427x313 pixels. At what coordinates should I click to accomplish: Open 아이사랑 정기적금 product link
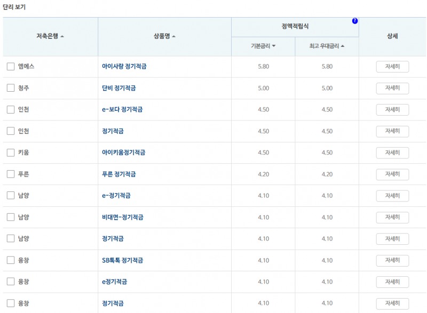124,66
